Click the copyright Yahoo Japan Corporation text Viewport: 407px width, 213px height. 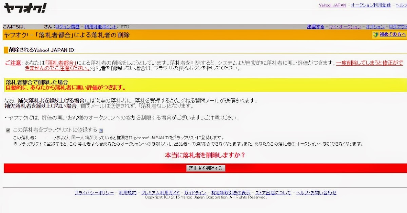click(206, 197)
